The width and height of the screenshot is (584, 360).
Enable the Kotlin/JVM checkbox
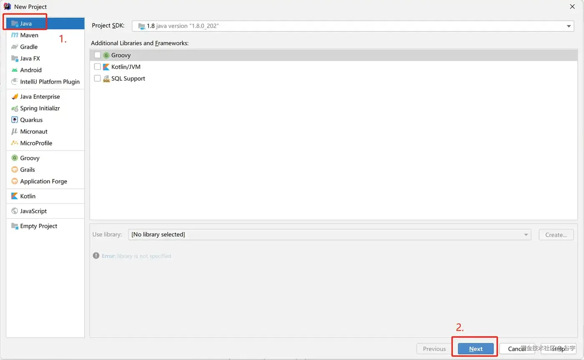click(97, 66)
